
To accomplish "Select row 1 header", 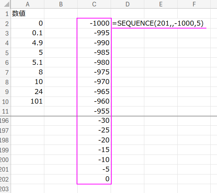I will point(5,14).
